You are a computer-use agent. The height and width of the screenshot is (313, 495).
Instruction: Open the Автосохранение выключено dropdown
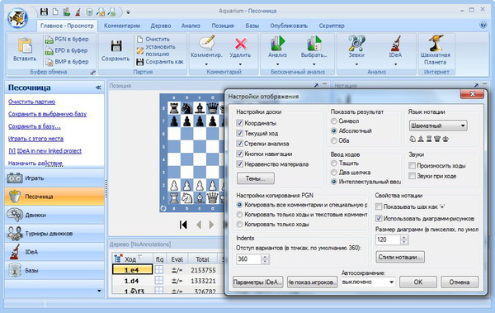point(368,282)
